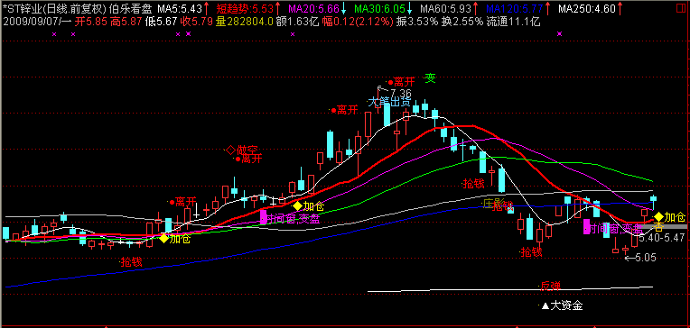The width and height of the screenshot is (690, 328).
Task: Click the 7.36 peak price label
Action: [397, 93]
